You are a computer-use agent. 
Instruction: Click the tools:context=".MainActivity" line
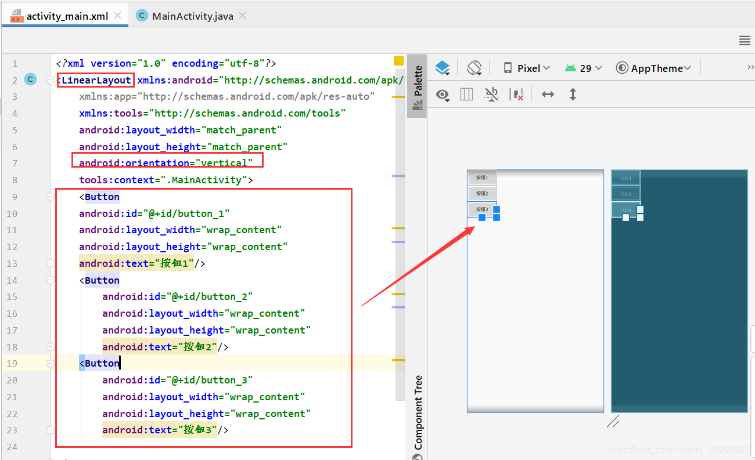166,180
